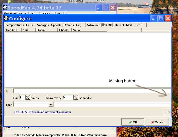Open the Temperatures tab

coord(14,25)
